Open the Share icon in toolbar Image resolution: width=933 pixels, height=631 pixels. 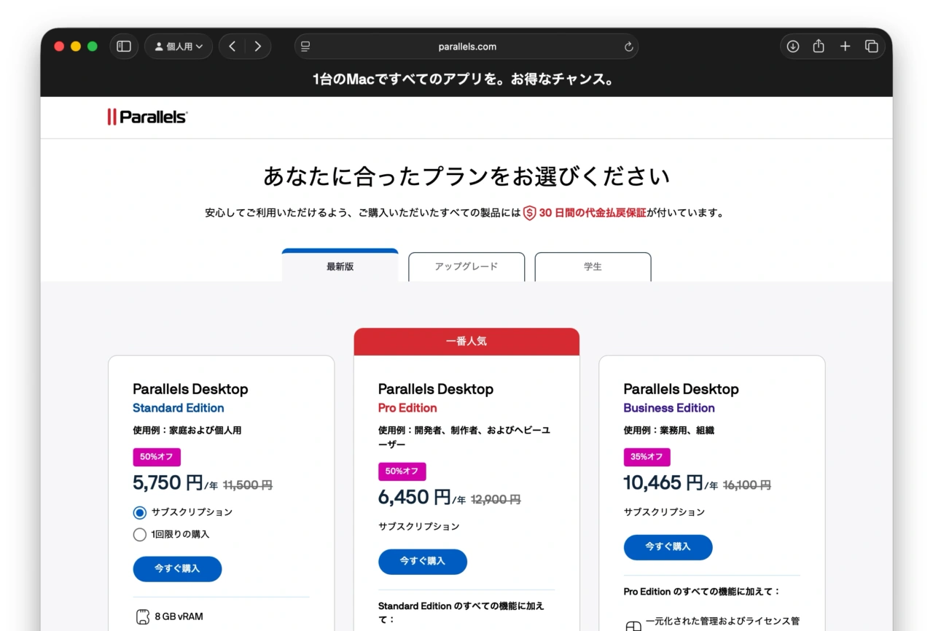pos(819,47)
